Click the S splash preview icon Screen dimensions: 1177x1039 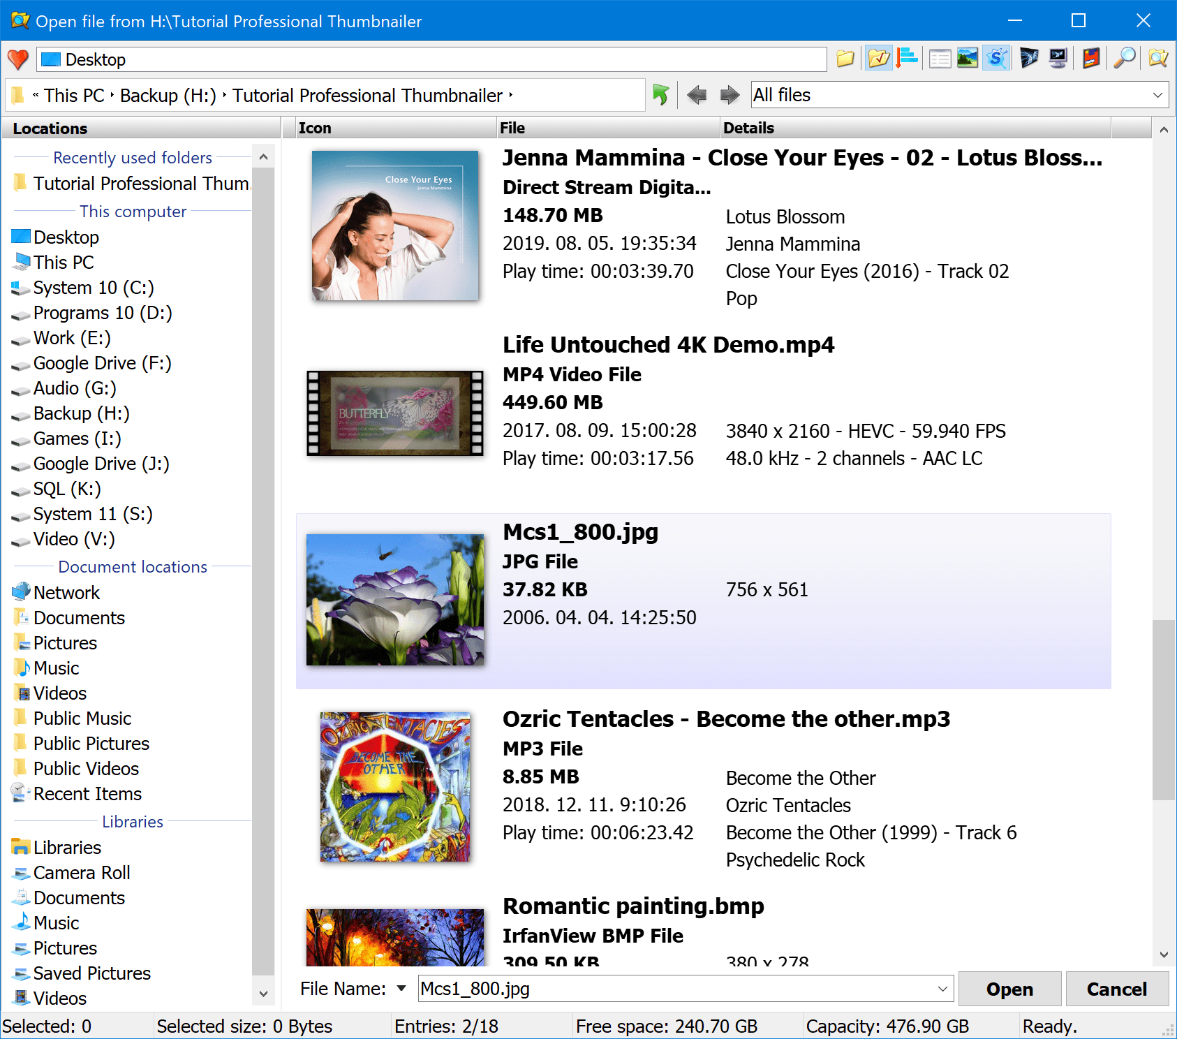996,59
